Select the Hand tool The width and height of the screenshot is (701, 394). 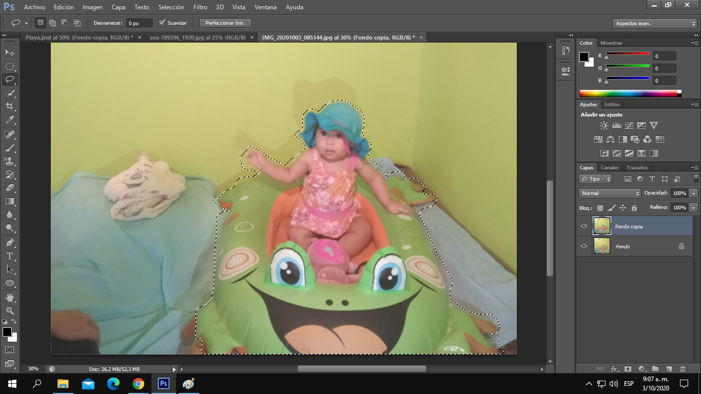coord(10,297)
